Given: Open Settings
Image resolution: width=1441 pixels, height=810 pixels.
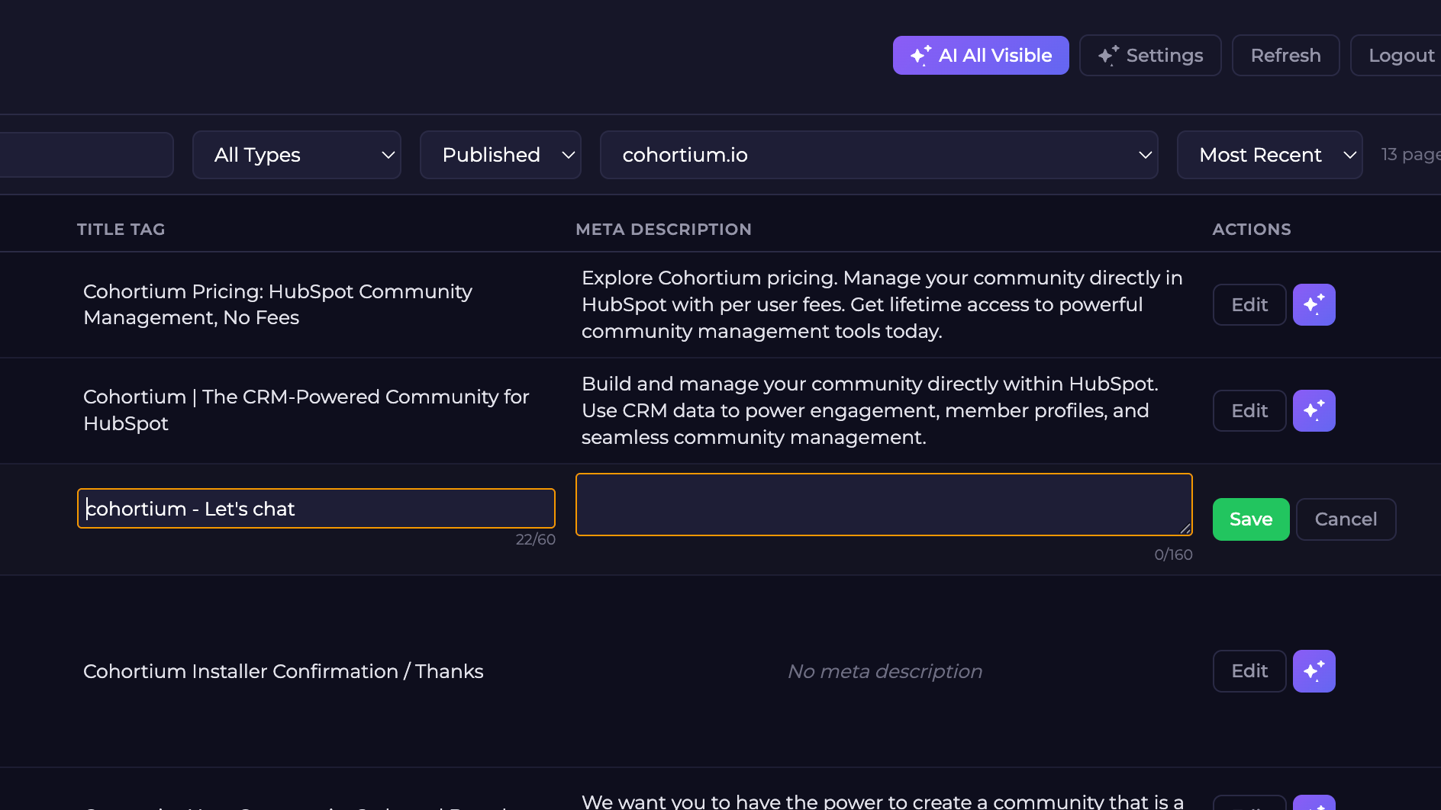Looking at the screenshot, I should [x=1150, y=56].
